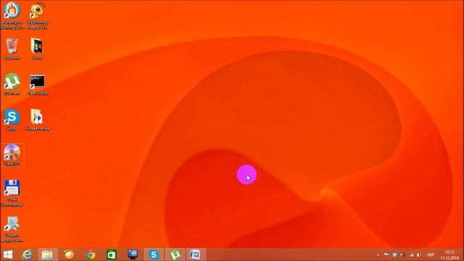
Task: Open the network signal tray icon
Action: tap(411, 254)
